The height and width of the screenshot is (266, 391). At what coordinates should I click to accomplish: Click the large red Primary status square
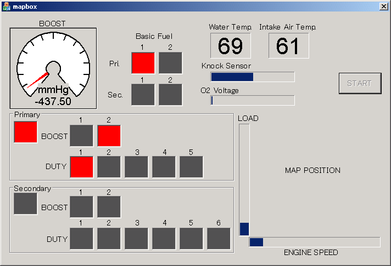pyautogui.click(x=26, y=132)
